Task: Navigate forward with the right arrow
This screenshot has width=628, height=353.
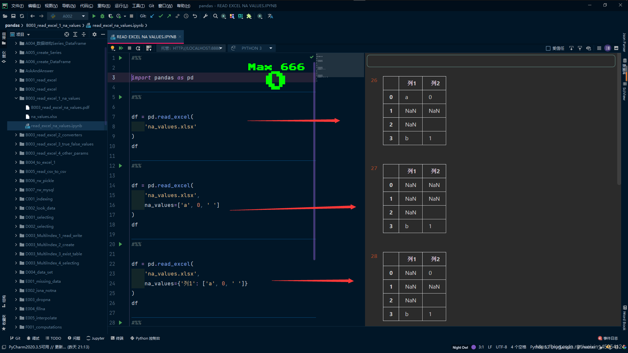Action: coord(41,16)
